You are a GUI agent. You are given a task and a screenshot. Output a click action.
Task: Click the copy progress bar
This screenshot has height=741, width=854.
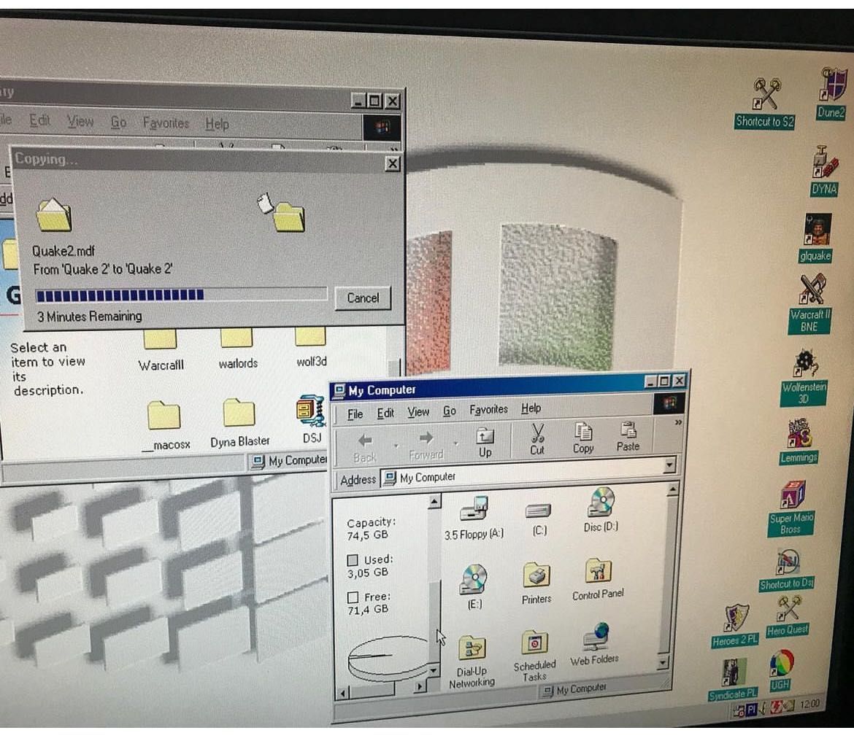click(x=181, y=295)
